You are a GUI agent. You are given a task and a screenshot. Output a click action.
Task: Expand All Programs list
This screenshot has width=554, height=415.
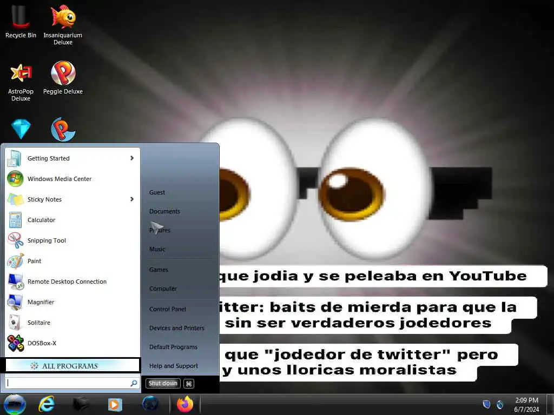tap(73, 366)
